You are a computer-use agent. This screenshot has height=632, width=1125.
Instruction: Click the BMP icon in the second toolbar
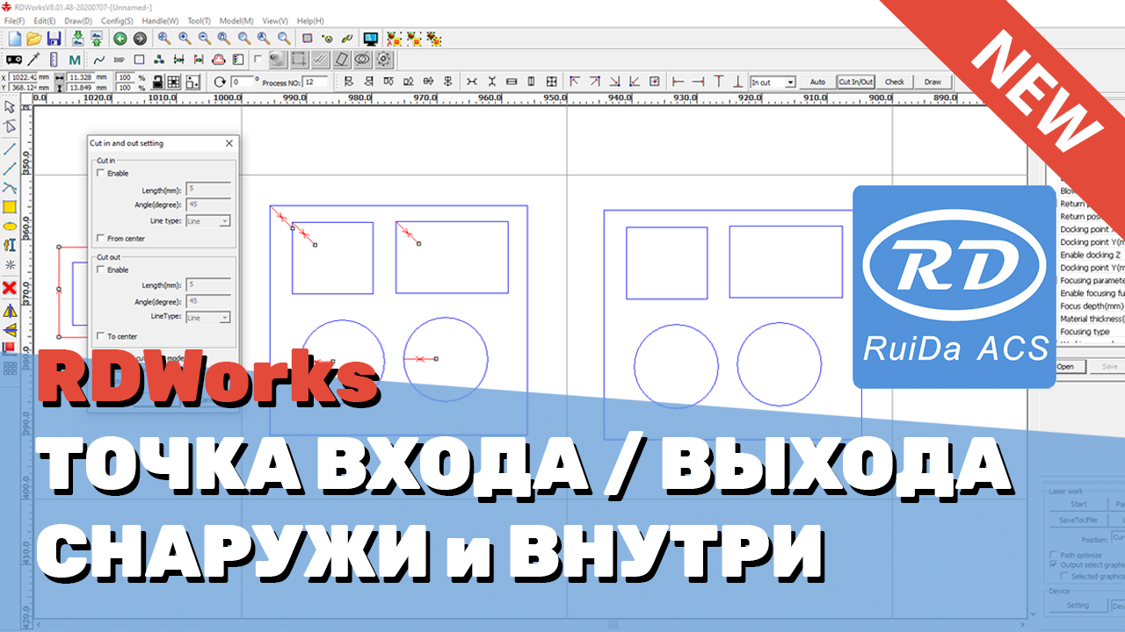pyautogui.click(x=119, y=61)
